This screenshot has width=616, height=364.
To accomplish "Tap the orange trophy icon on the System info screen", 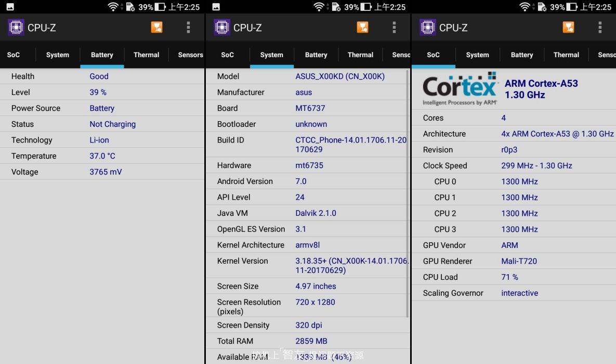I will click(362, 28).
